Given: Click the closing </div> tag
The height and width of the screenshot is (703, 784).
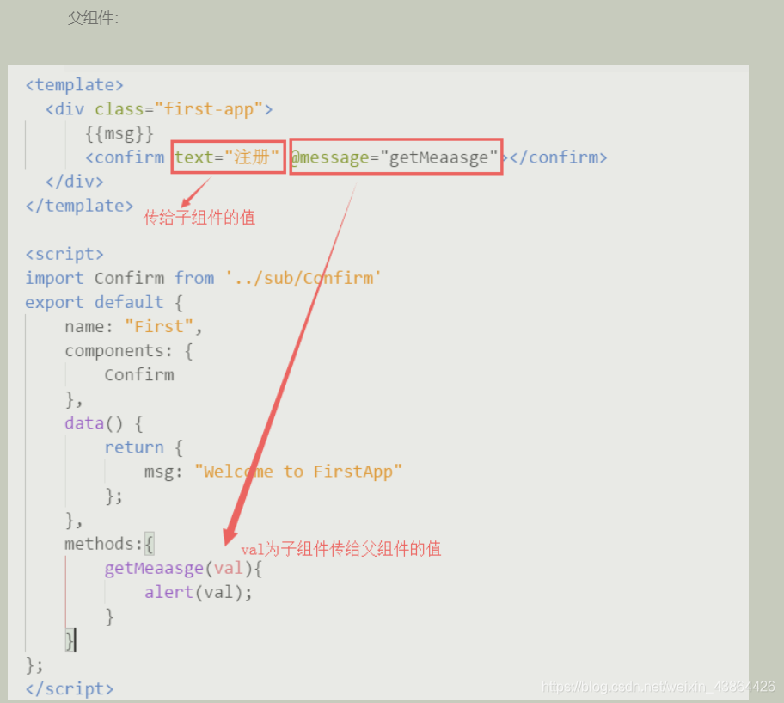Looking at the screenshot, I should [74, 182].
